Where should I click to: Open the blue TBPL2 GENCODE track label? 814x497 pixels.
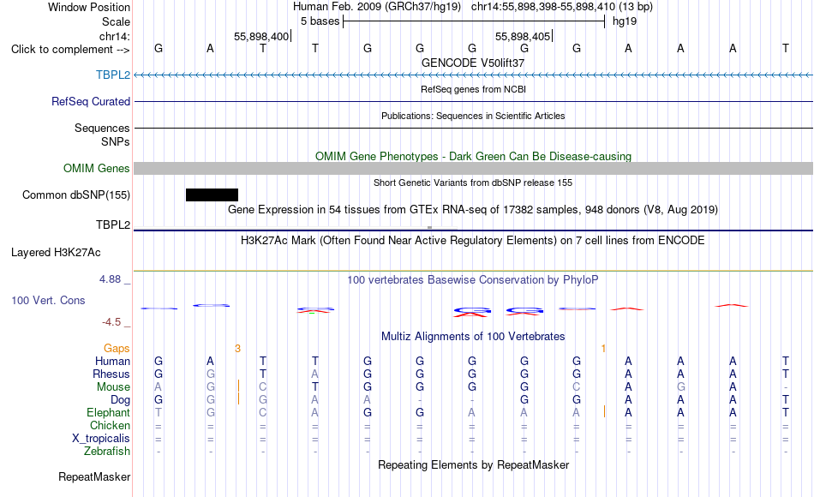click(x=113, y=75)
